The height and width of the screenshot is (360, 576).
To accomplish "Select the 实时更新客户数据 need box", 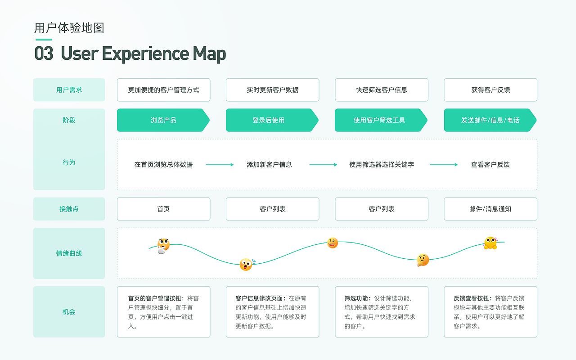I will [273, 90].
